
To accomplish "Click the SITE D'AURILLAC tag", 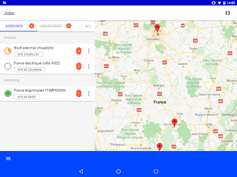I will click(28, 54).
